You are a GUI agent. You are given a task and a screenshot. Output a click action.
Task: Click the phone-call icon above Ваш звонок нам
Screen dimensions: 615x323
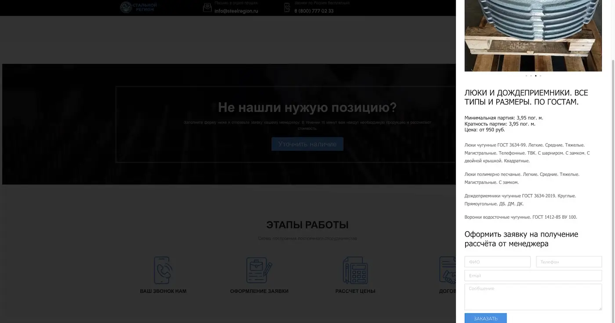coord(163,270)
